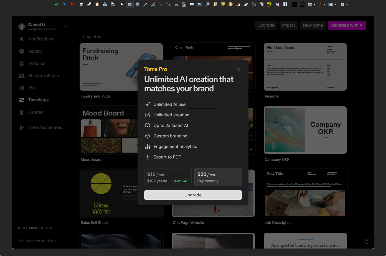Open the dropdown arrow beside the wrench icon
The image size is (386, 256).
(324, 4)
